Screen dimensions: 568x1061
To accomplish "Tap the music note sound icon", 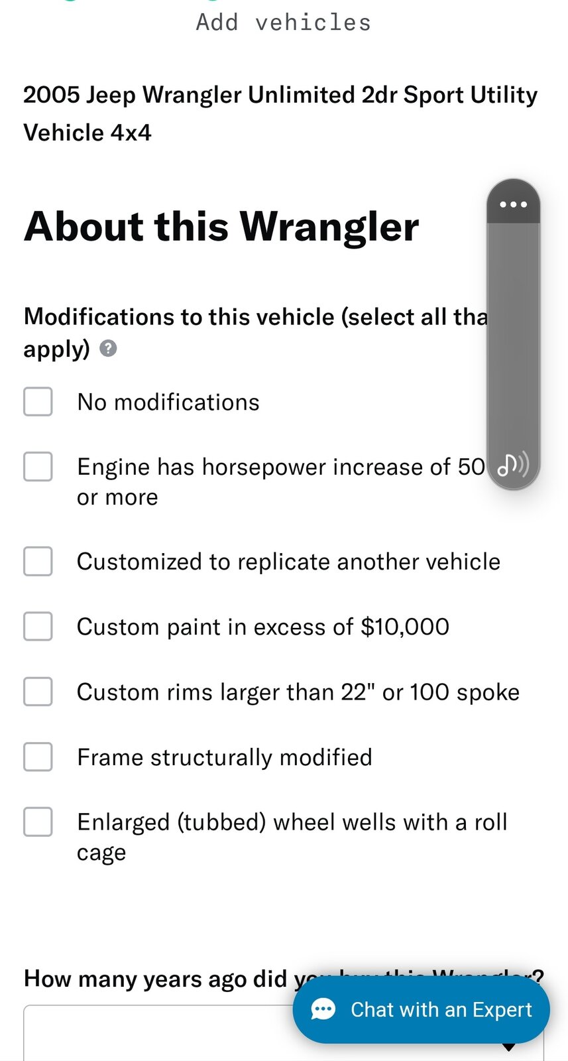I will tap(512, 465).
